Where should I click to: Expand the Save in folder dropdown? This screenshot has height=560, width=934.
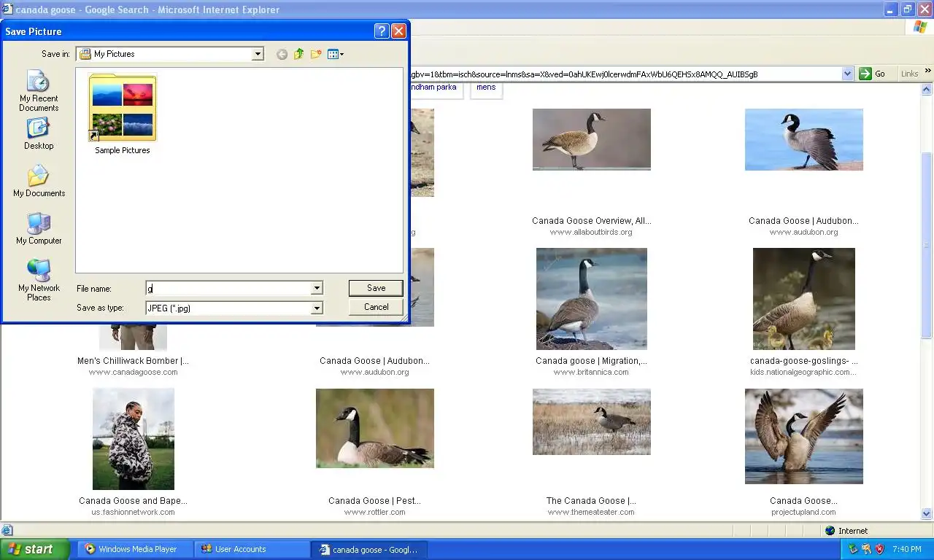(x=258, y=54)
